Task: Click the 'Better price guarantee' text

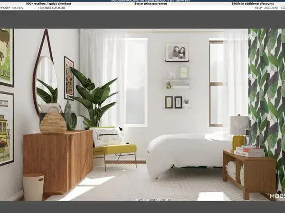Action: click(x=151, y=4)
